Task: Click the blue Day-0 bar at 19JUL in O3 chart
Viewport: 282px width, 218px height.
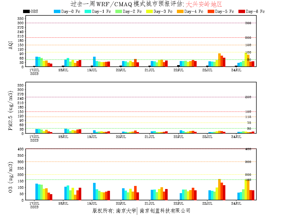Action: (94, 191)
